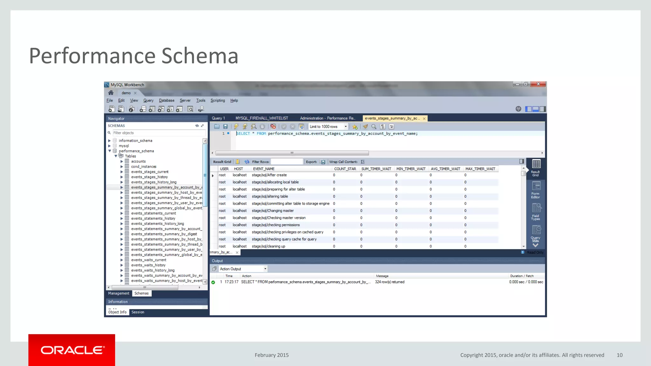The image size is (651, 366).
Task: Switch to the Query 1 tab
Action: (x=218, y=118)
